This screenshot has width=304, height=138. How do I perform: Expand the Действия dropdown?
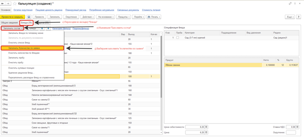[x=88, y=17]
